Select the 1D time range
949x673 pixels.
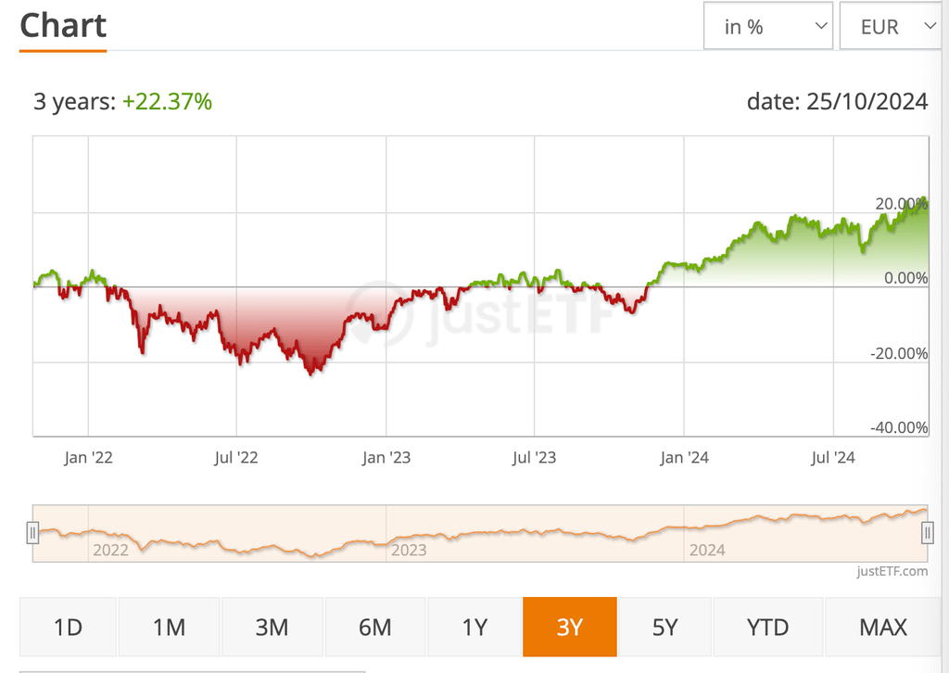pos(69,628)
